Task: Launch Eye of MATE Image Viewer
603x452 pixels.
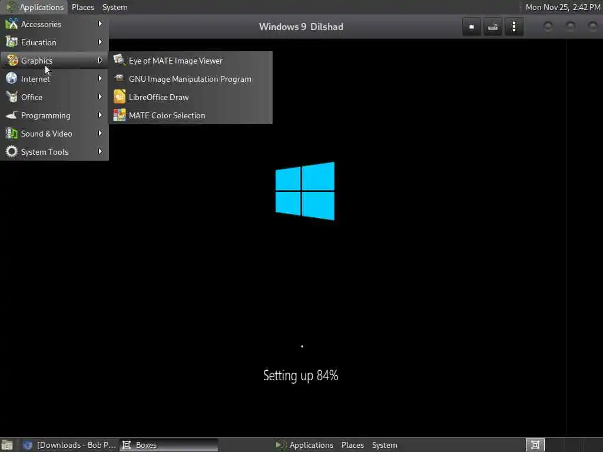Action: pyautogui.click(x=191, y=61)
